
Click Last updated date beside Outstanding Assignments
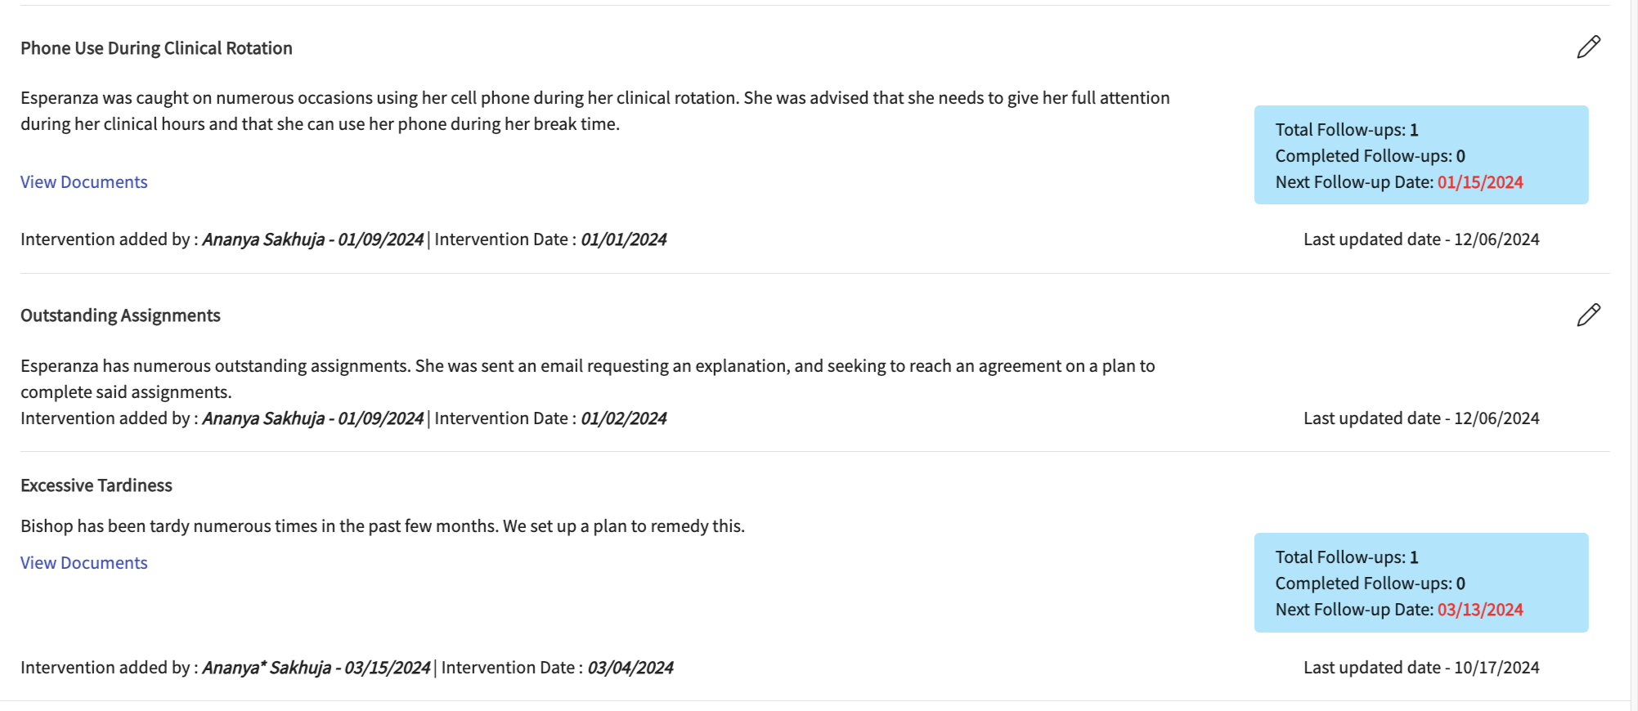[1421, 418]
